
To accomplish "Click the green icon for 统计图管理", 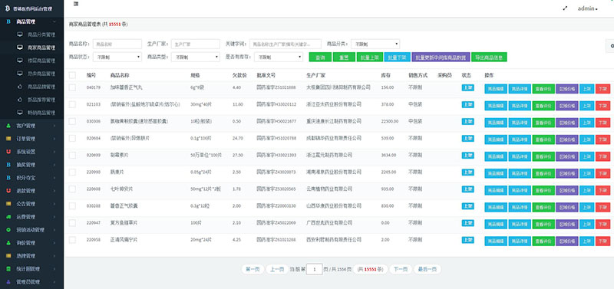I will coord(8,268).
